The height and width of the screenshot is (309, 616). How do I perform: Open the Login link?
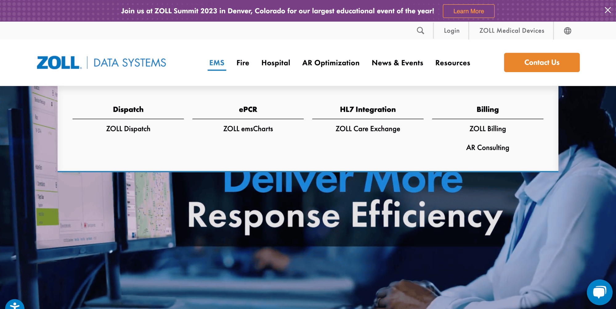[452, 30]
